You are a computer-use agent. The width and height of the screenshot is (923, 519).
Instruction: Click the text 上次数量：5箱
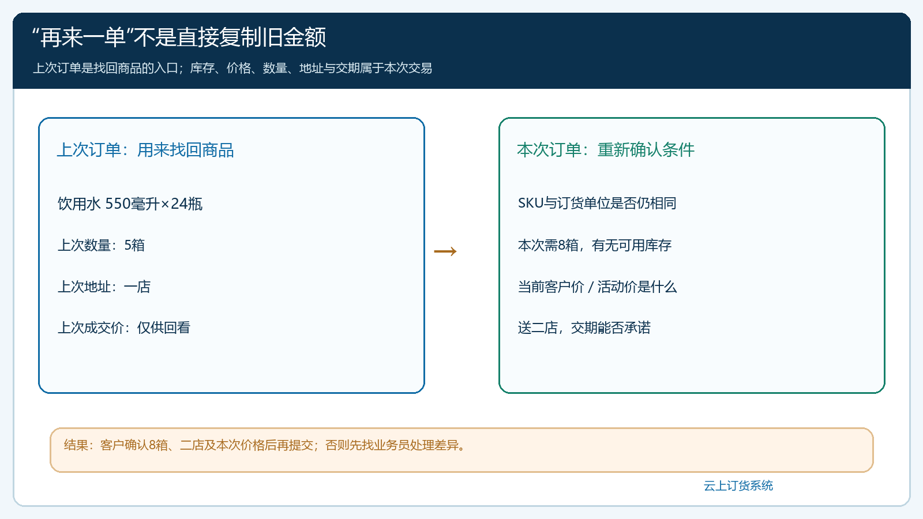[x=101, y=245]
